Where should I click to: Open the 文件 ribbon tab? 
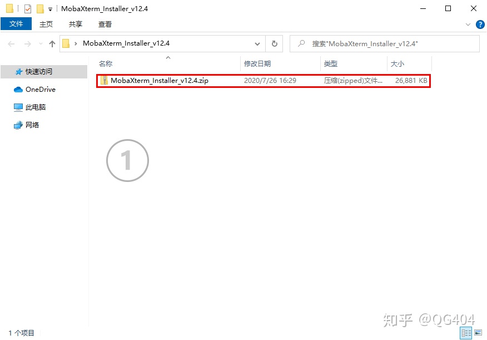click(x=16, y=24)
